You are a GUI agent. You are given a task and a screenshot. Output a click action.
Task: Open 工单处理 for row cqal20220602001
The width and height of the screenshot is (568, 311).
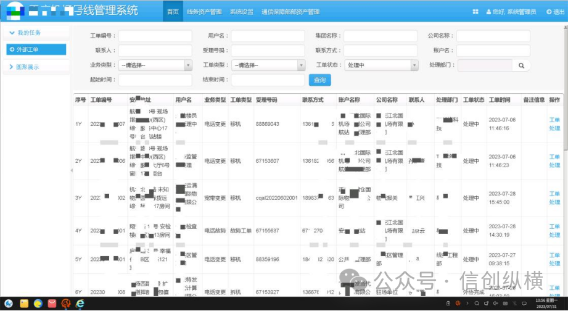(x=554, y=198)
